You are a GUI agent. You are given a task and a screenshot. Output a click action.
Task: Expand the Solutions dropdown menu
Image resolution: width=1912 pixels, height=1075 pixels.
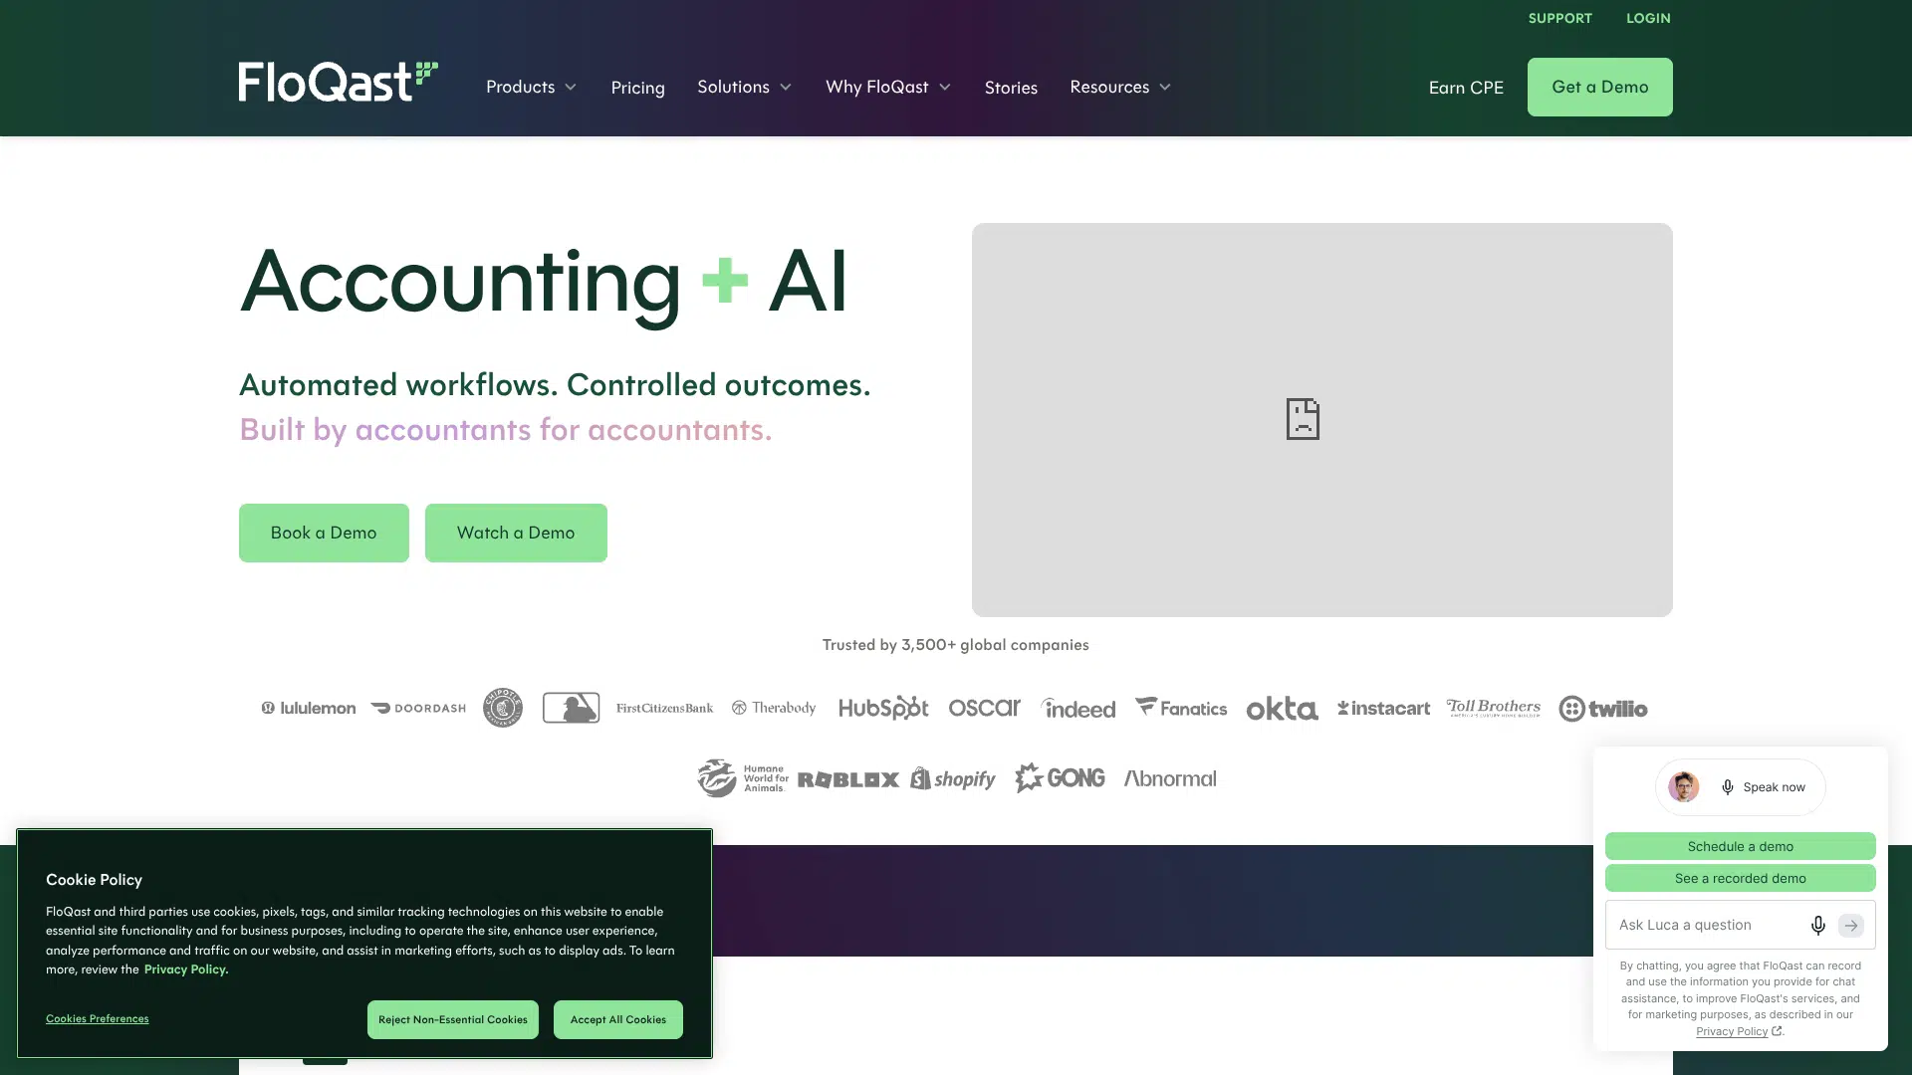point(745,88)
